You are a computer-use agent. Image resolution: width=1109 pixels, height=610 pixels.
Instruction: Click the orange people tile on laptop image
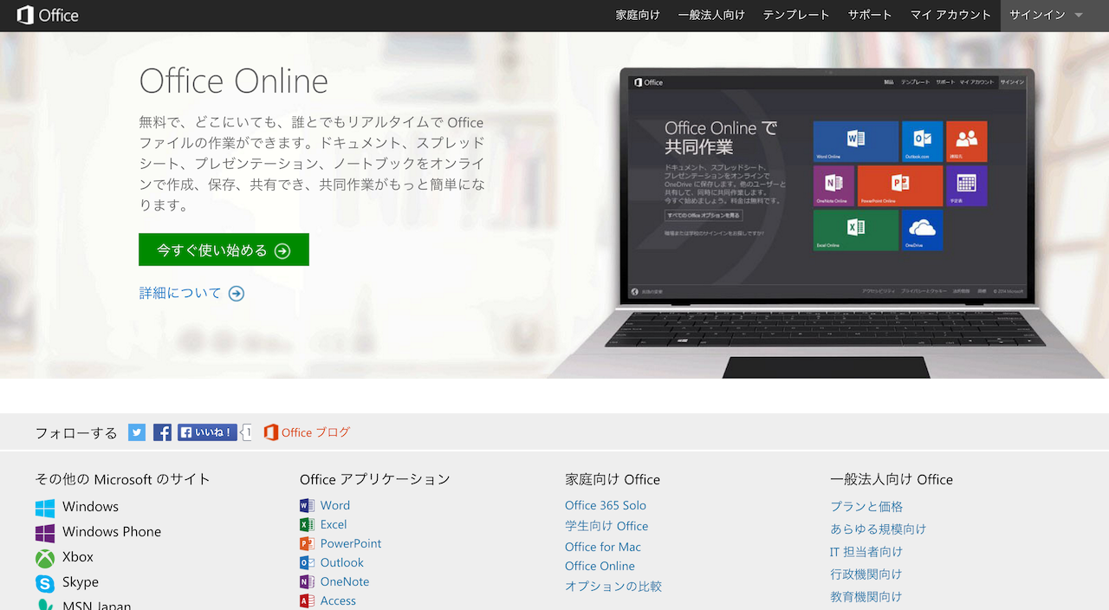[966, 141]
